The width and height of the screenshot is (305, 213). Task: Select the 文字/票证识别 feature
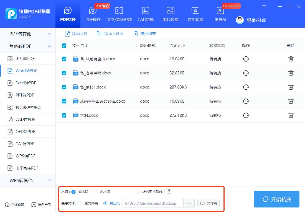coord(119,14)
